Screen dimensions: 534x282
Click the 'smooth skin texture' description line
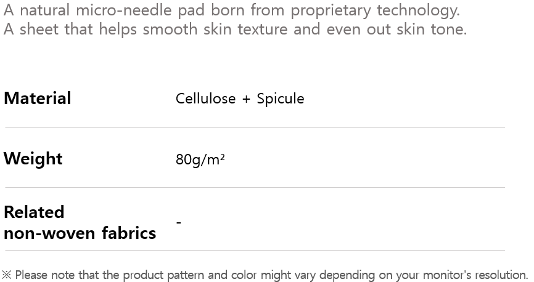coord(235,30)
